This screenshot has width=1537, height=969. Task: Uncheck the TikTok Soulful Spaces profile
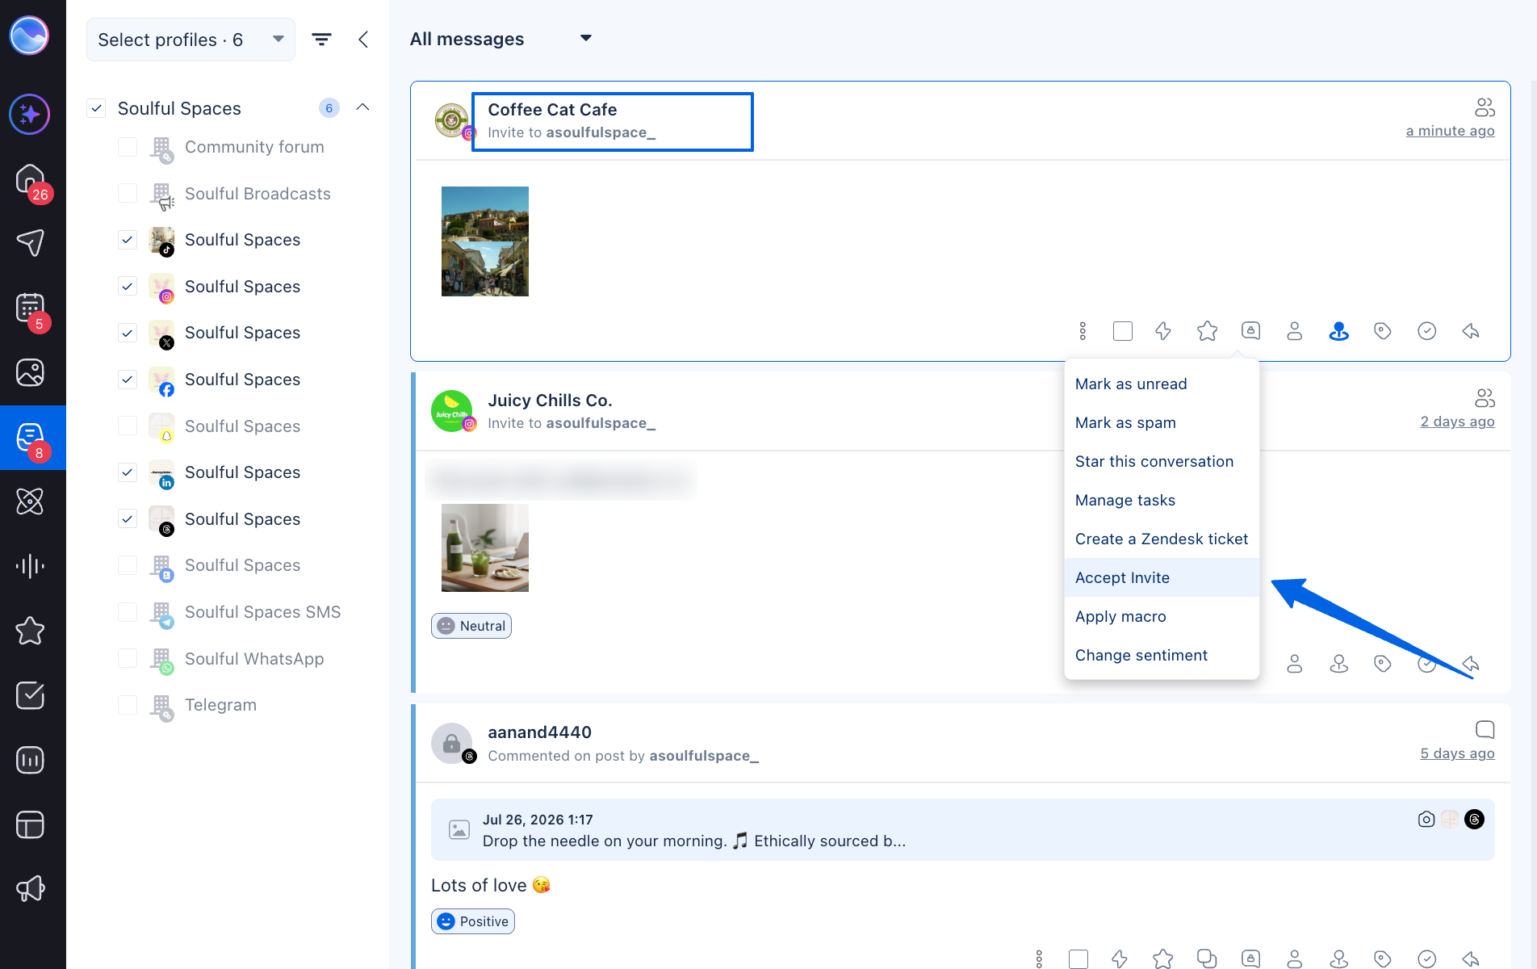[128, 240]
